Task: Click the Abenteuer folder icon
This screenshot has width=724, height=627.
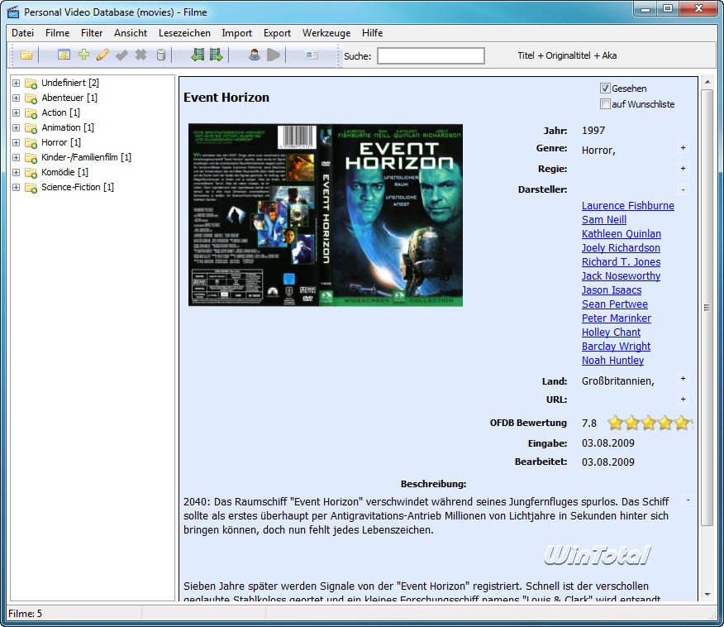Action: pos(31,98)
